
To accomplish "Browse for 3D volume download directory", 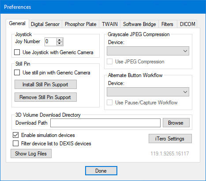I will tap(176, 123).
